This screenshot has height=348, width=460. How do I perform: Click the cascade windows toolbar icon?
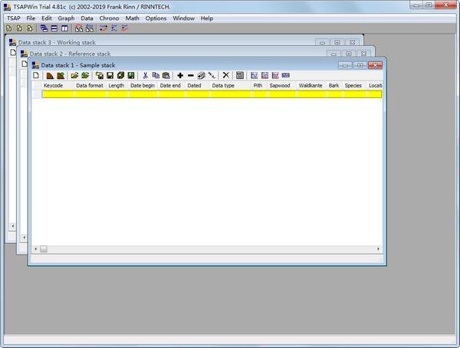click(x=44, y=28)
